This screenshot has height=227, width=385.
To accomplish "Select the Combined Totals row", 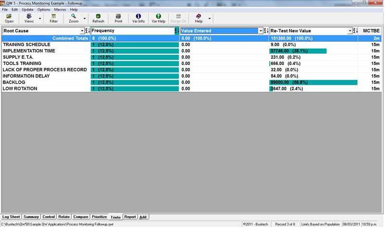I will (192, 38).
